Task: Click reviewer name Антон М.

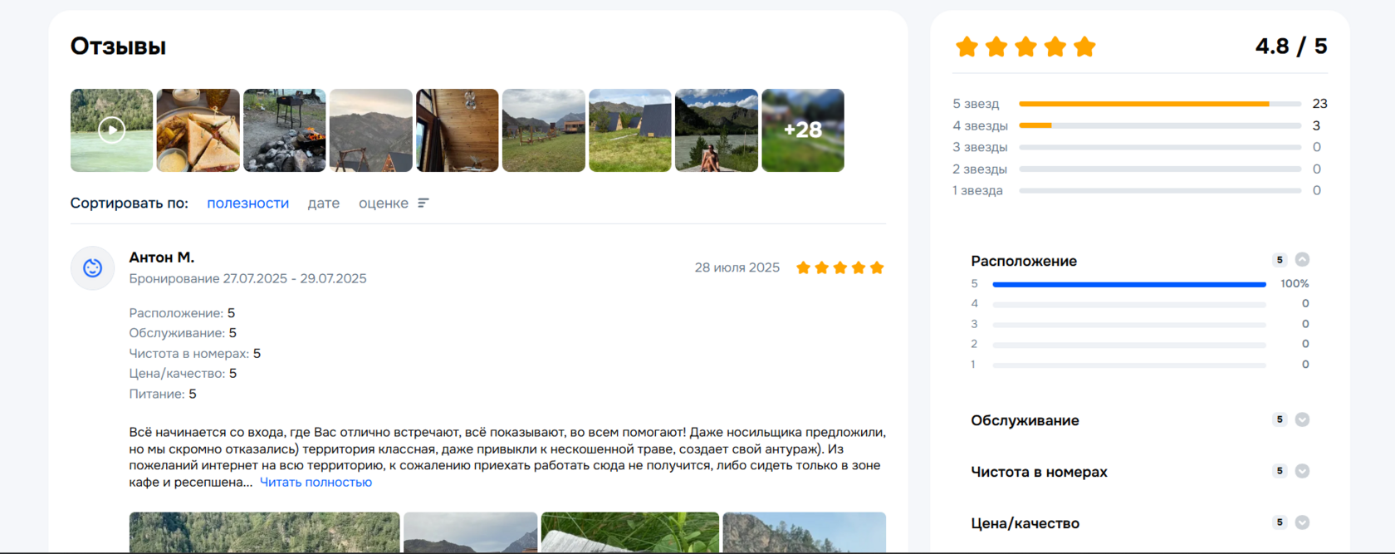Action: click(162, 257)
